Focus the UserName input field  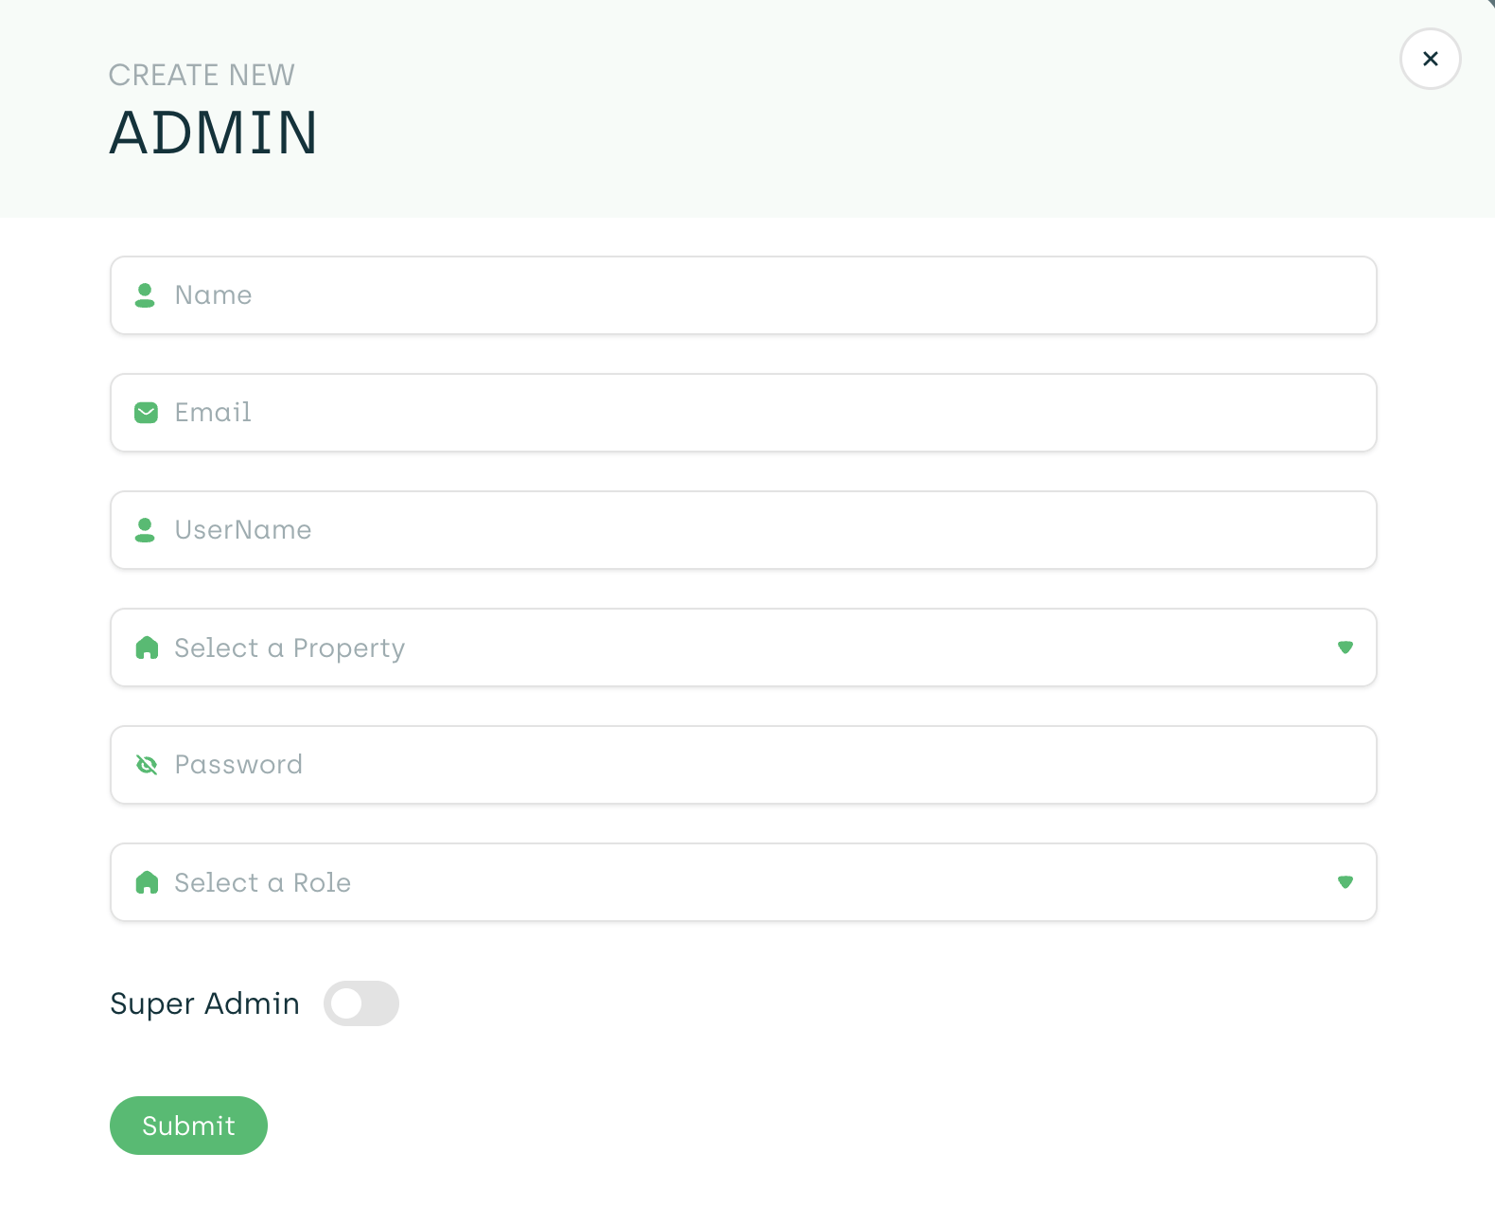pos(743,530)
